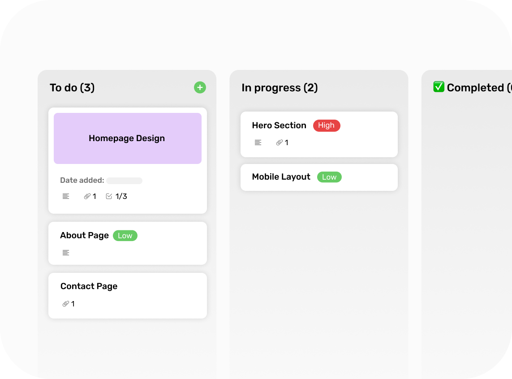The image size is (512, 379).
Task: Click the red High priority tag
Action: coord(327,125)
